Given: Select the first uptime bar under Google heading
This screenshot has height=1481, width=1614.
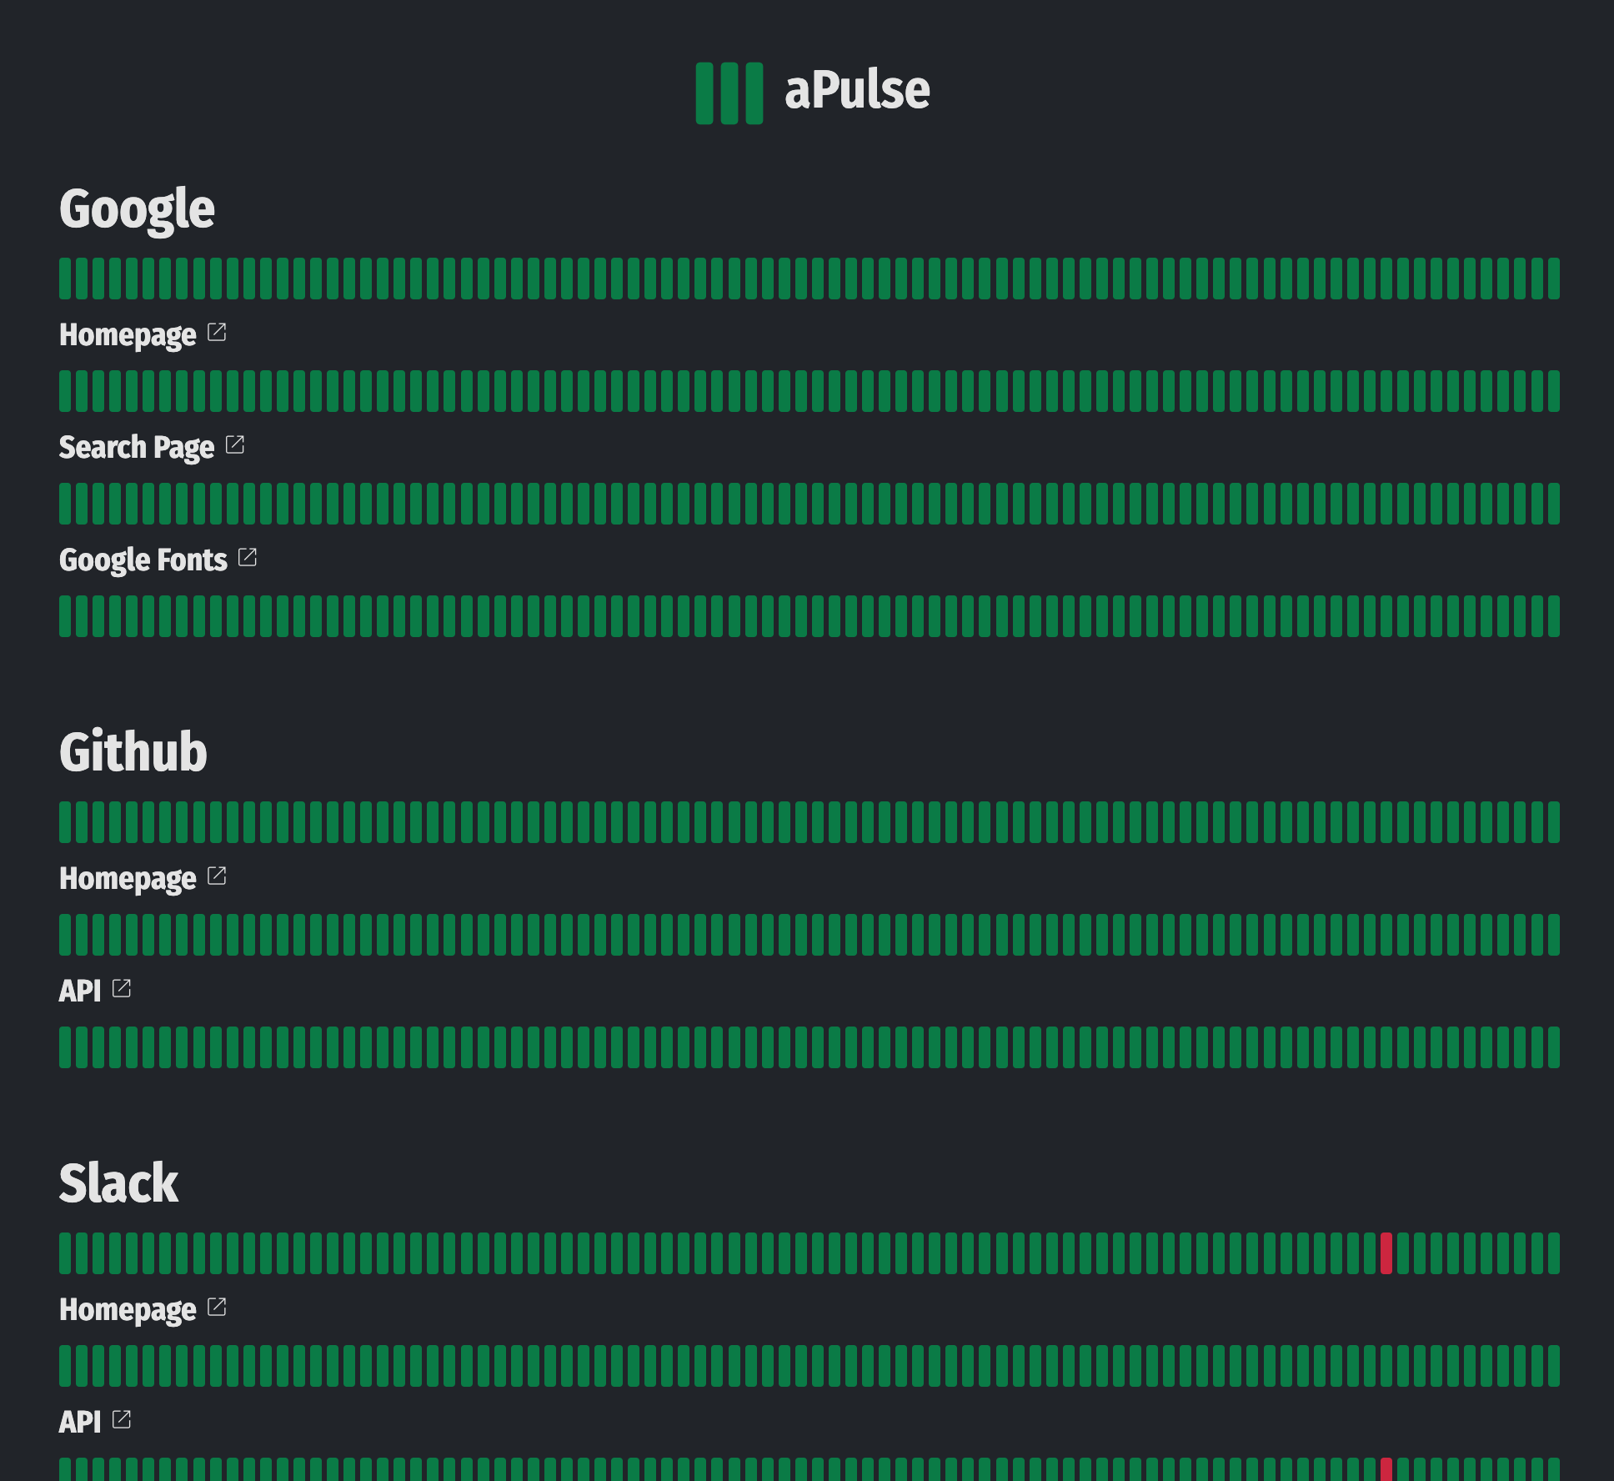Looking at the screenshot, I should coord(64,279).
